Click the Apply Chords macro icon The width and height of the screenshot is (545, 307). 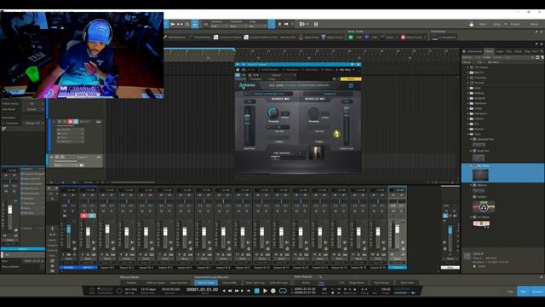point(324,38)
